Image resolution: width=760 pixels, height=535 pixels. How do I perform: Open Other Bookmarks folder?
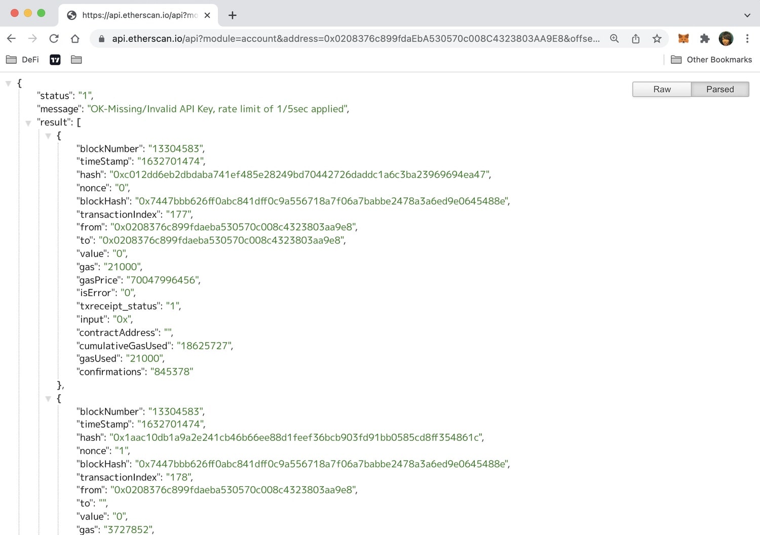[711, 60]
